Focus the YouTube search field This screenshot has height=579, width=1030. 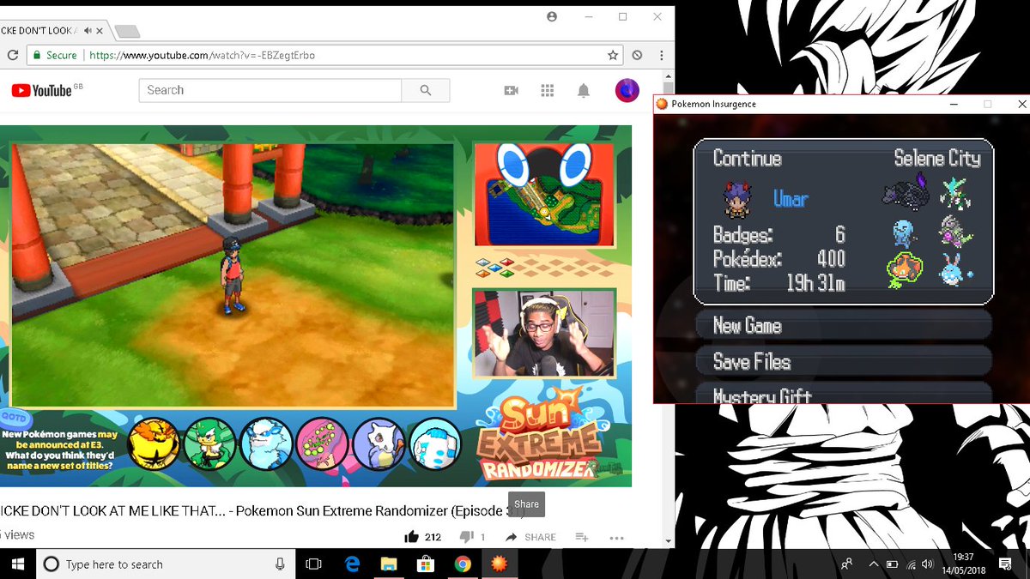[270, 90]
